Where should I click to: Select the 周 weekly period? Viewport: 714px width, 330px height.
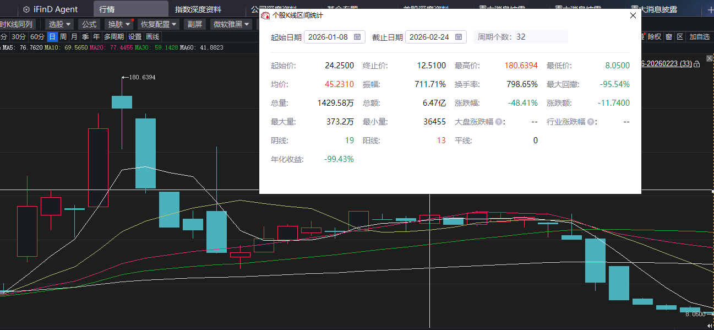(x=63, y=37)
